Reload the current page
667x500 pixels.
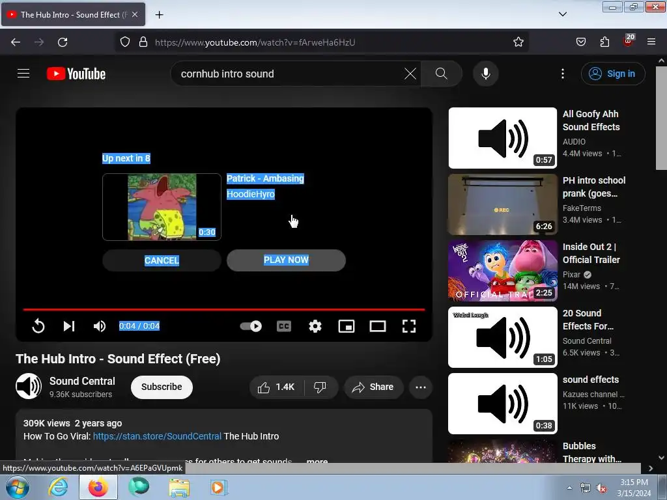[63, 42]
